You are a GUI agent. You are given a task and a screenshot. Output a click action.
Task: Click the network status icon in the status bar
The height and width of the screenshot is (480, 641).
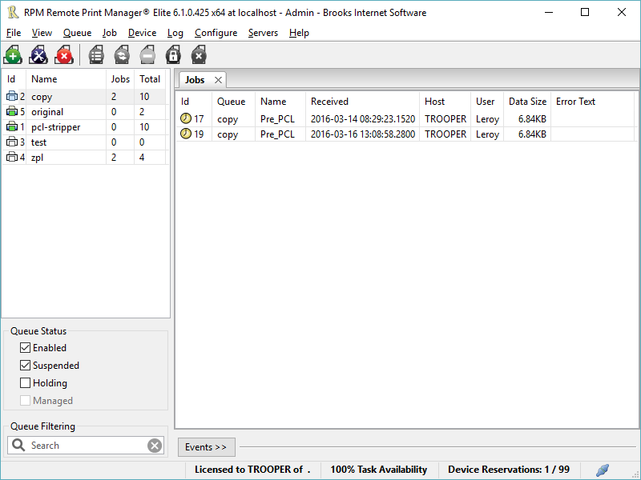tap(602, 470)
